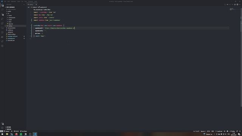This screenshot has height=136, width=242.
Task: Open line and column status indicator
Action: point(196,131)
